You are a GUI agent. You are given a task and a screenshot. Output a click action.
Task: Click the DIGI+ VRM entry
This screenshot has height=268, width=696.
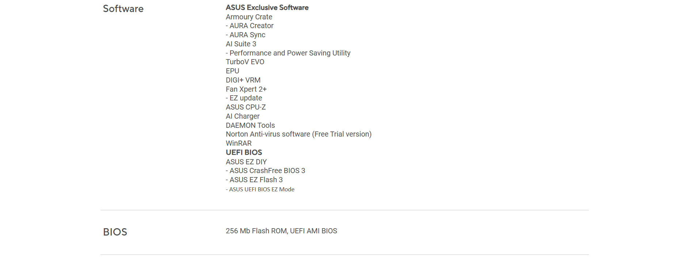click(x=243, y=80)
